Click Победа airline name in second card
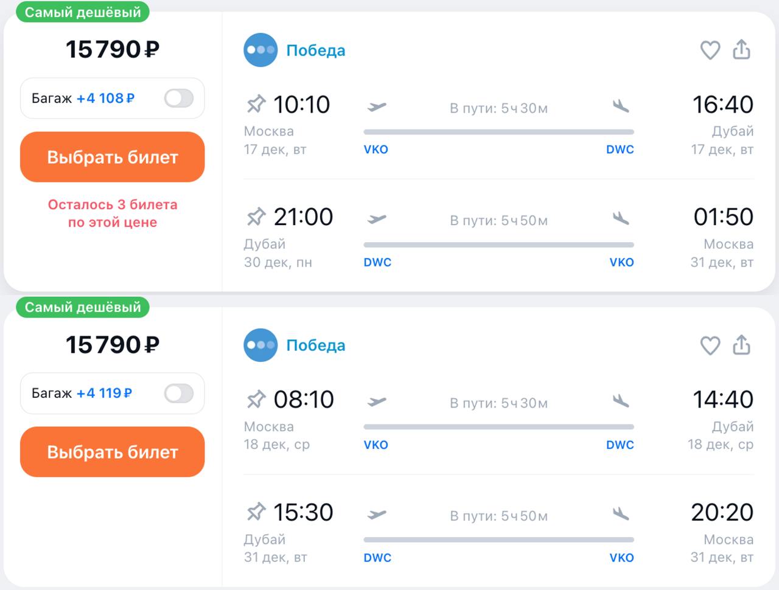This screenshot has width=779, height=590. tap(315, 345)
